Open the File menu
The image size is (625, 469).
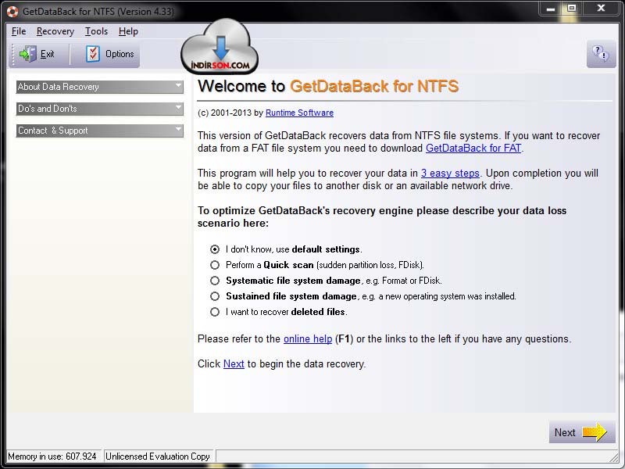(x=19, y=31)
